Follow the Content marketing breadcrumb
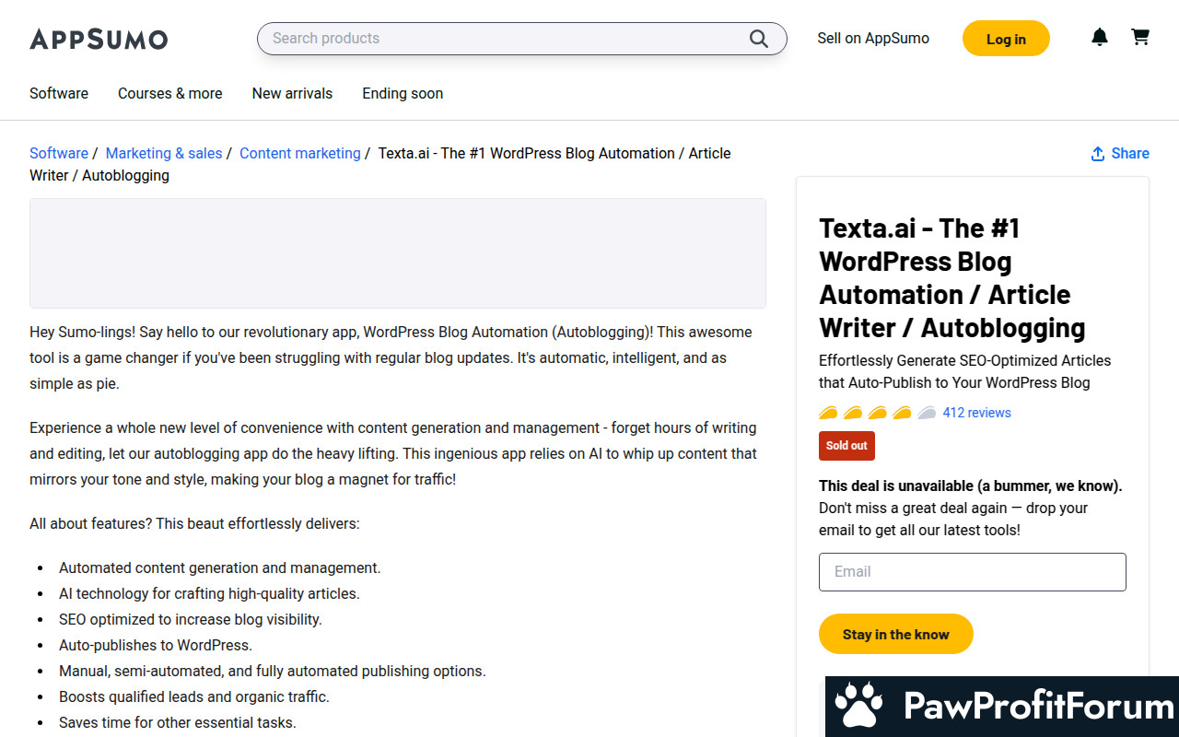Viewport: 1179px width, 737px height. coord(300,154)
